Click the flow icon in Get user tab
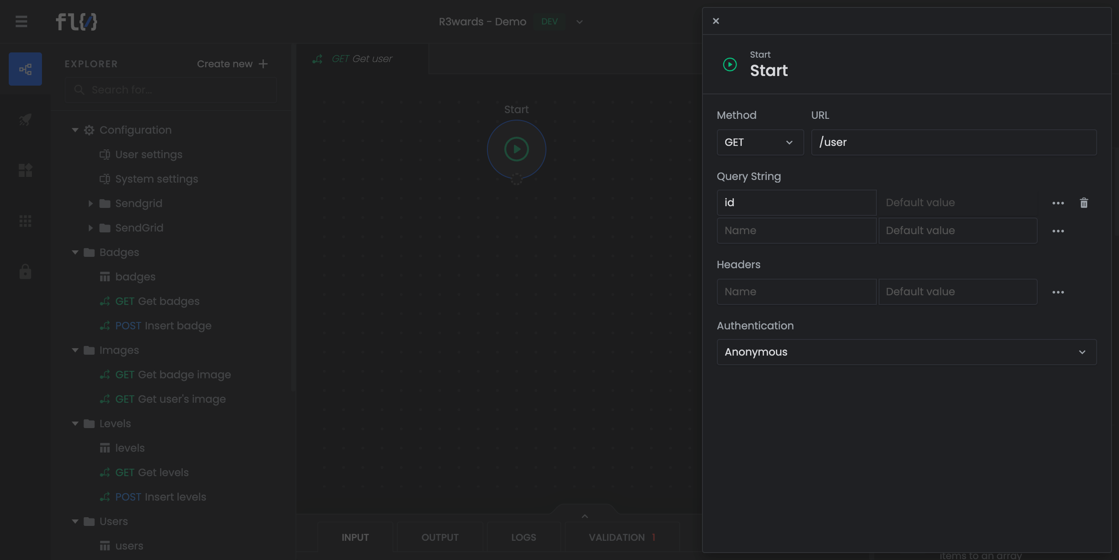Screen dimensions: 1119x560 (x=318, y=59)
